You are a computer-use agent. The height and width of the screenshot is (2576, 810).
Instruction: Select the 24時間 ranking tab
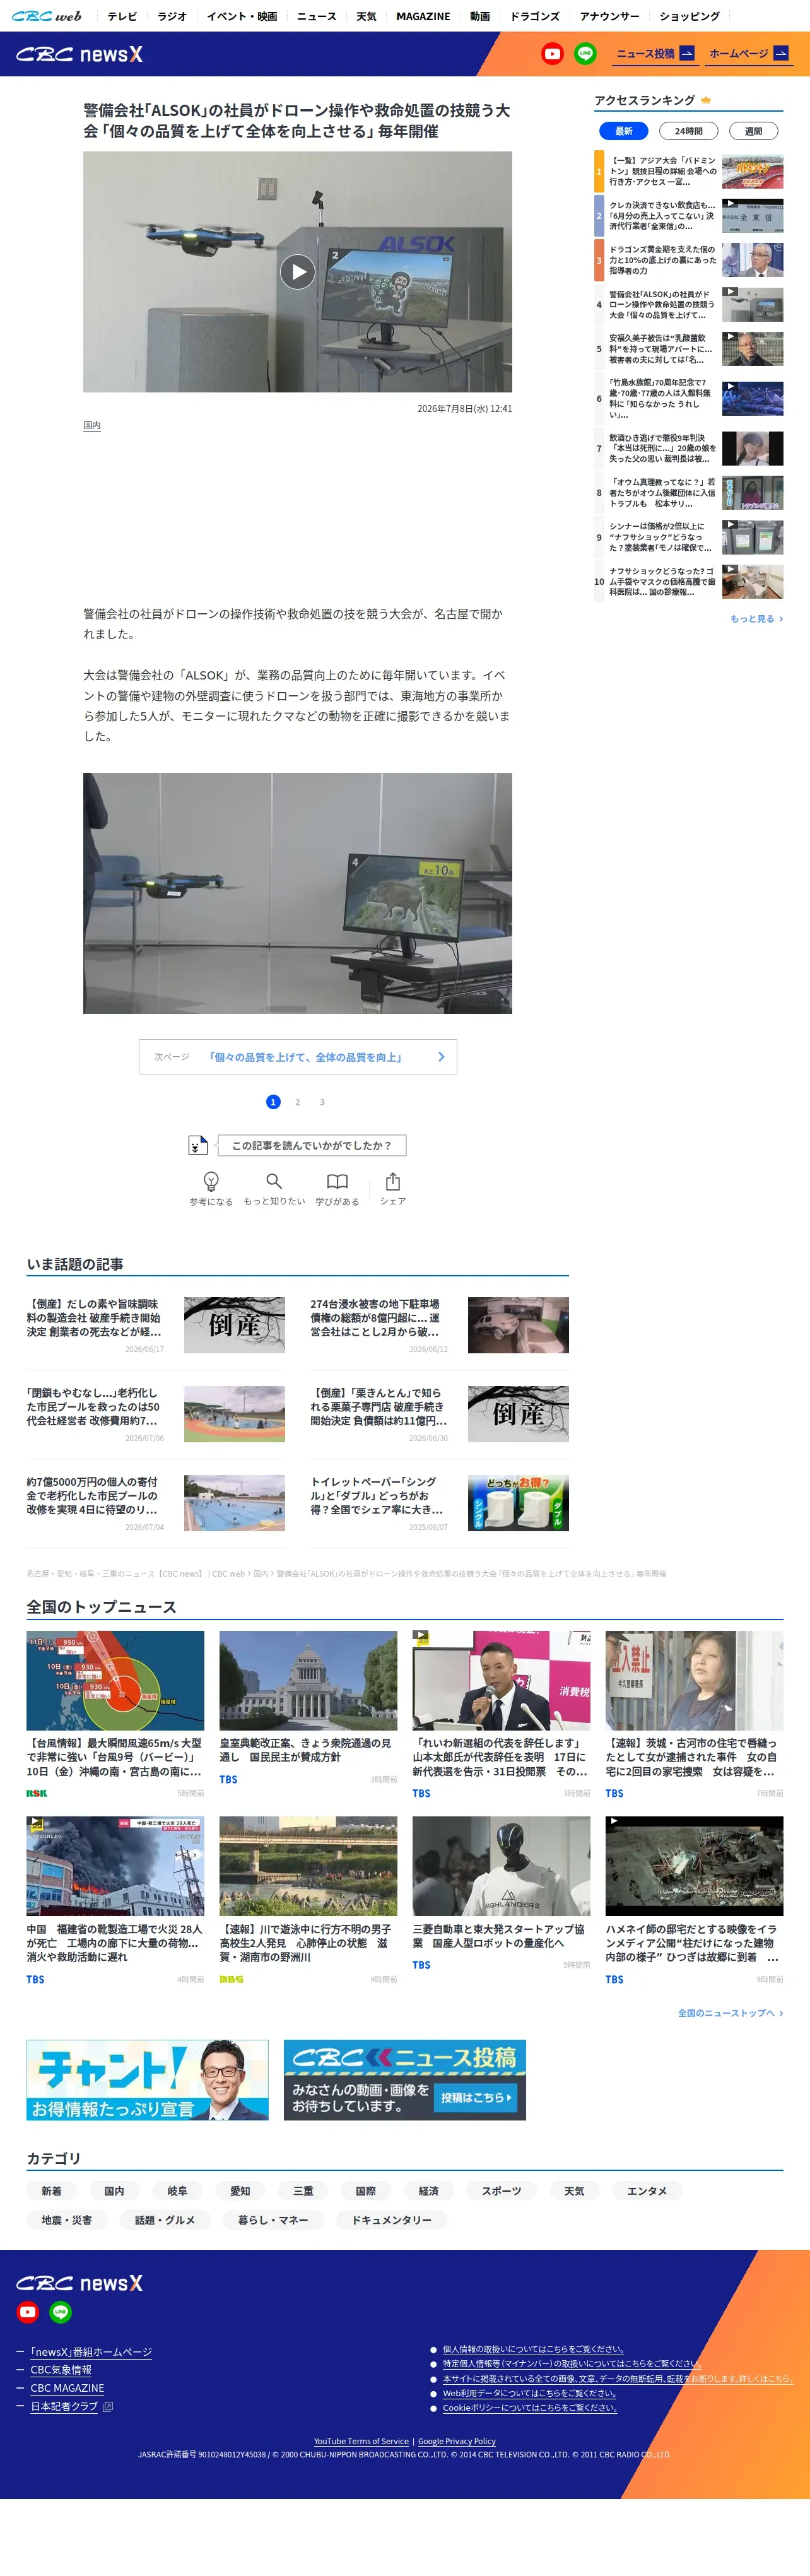[x=688, y=131]
